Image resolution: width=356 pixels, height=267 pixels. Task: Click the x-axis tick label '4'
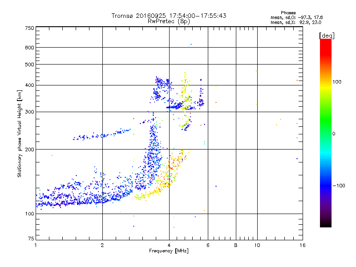(169, 245)
